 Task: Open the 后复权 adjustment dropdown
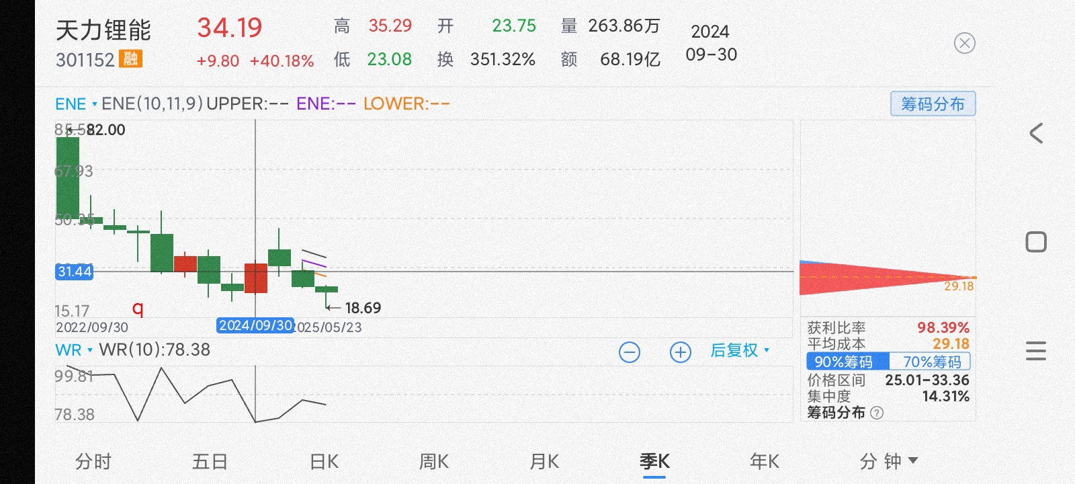740,350
